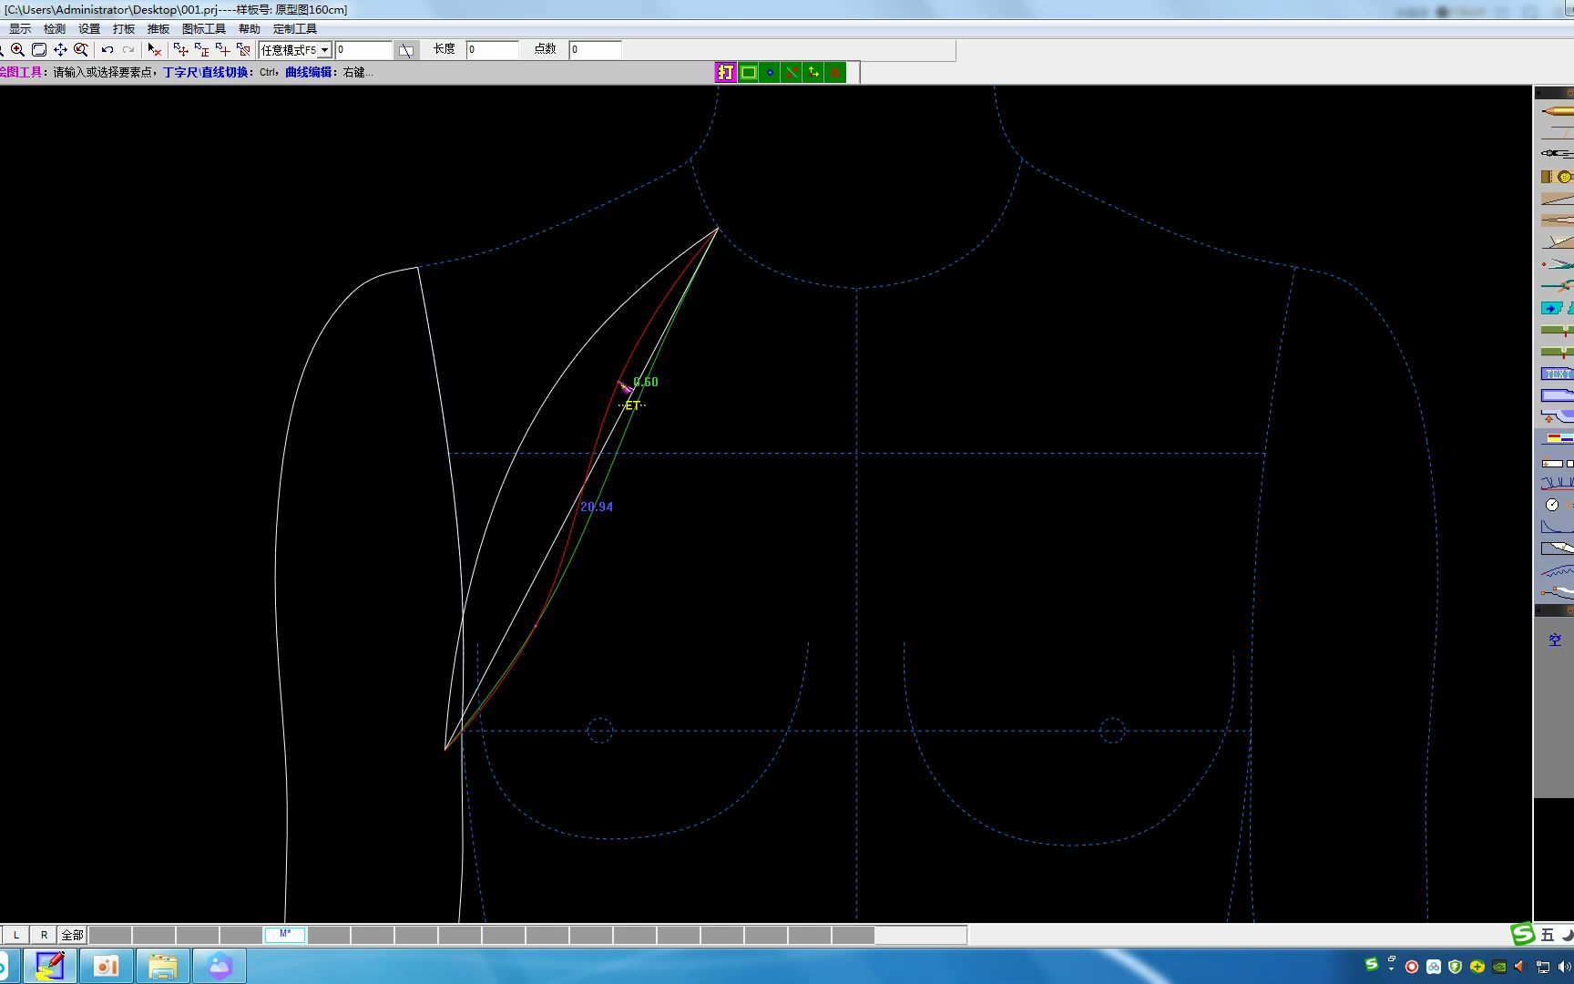Click the 20.94 length measurement label
1574x984 pixels.
click(597, 507)
